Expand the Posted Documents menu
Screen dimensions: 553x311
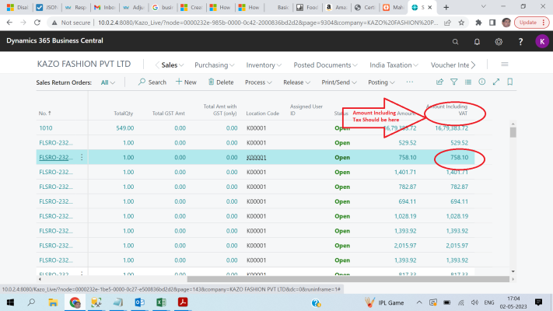(326, 65)
